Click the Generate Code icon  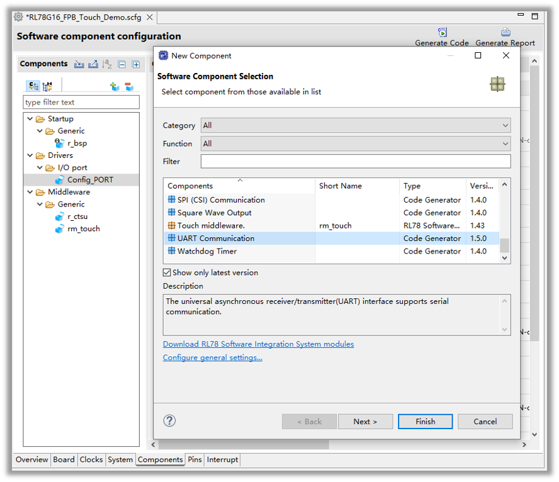[442, 33]
